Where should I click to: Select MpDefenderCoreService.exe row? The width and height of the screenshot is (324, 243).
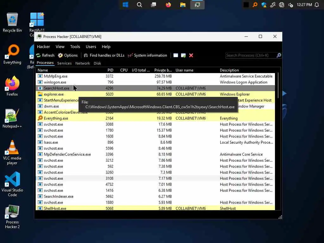155,154
